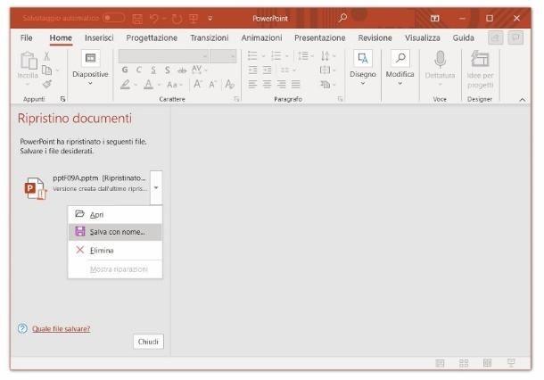The image size is (544, 380).
Task: Click the Cut scissors icon
Action: (47, 56)
